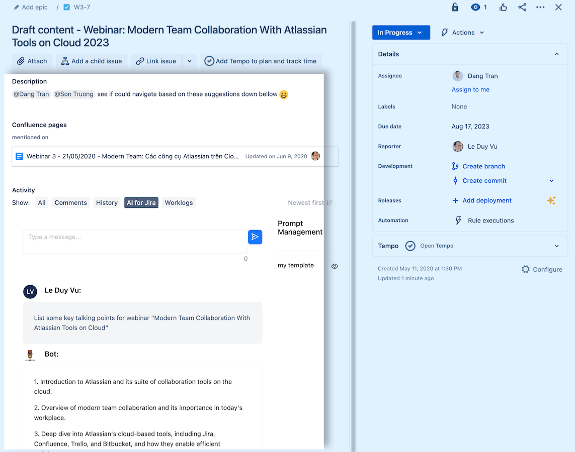This screenshot has width=575, height=452.
Task: Open the three-dot more actions menu
Action: point(540,8)
